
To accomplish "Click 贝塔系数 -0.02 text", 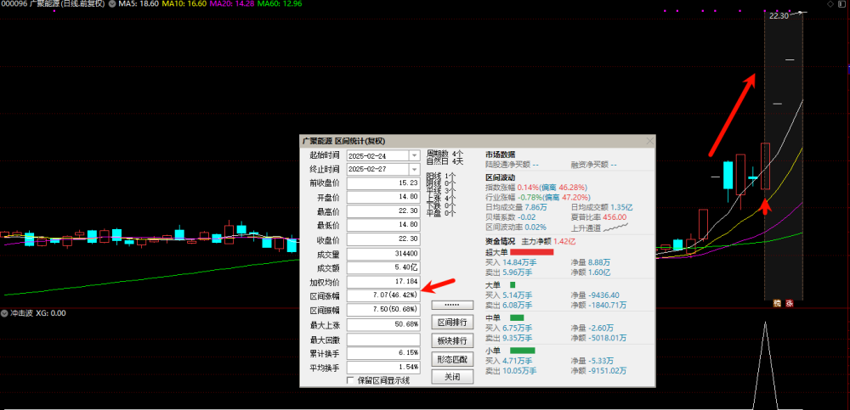I will click(x=511, y=217).
